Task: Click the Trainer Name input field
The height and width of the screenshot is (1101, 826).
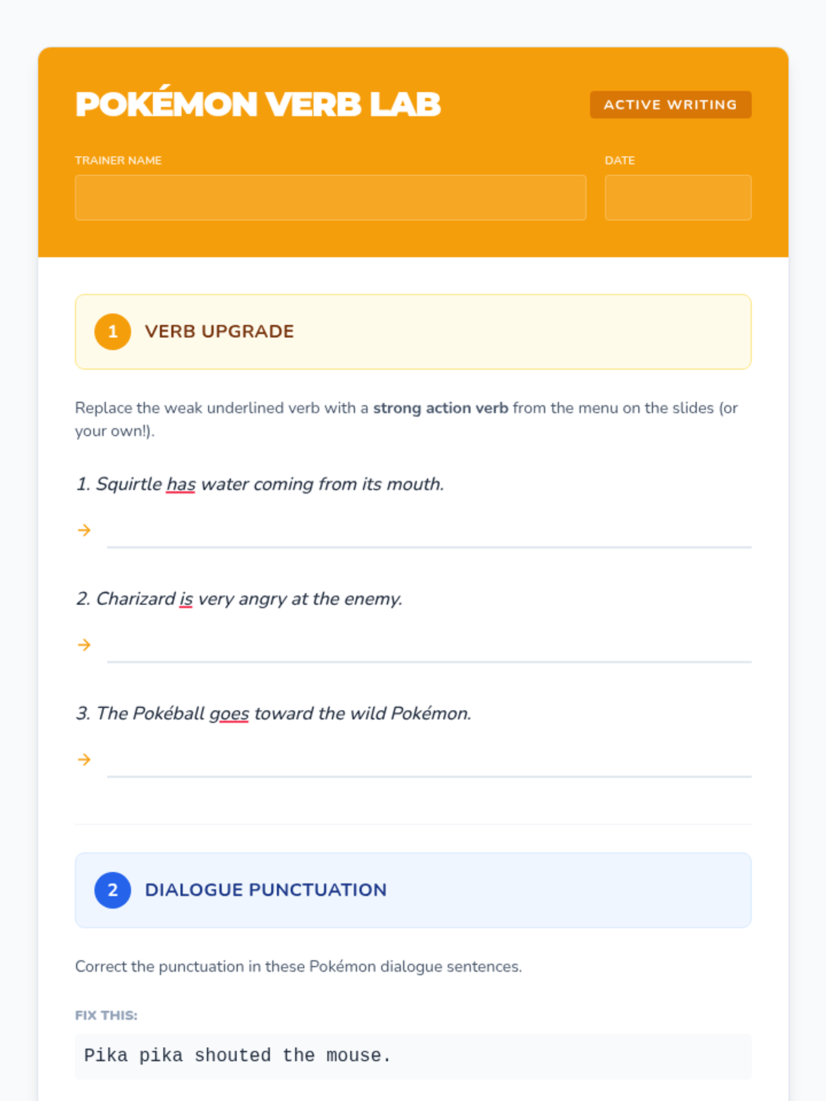Action: click(x=330, y=197)
